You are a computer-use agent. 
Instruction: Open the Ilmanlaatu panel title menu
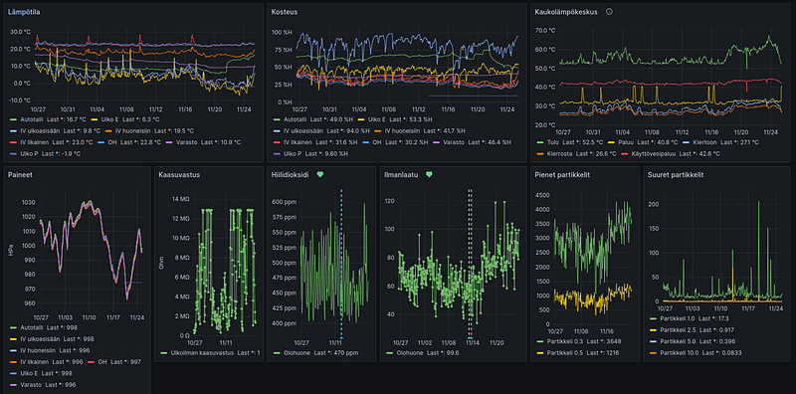tap(401, 175)
